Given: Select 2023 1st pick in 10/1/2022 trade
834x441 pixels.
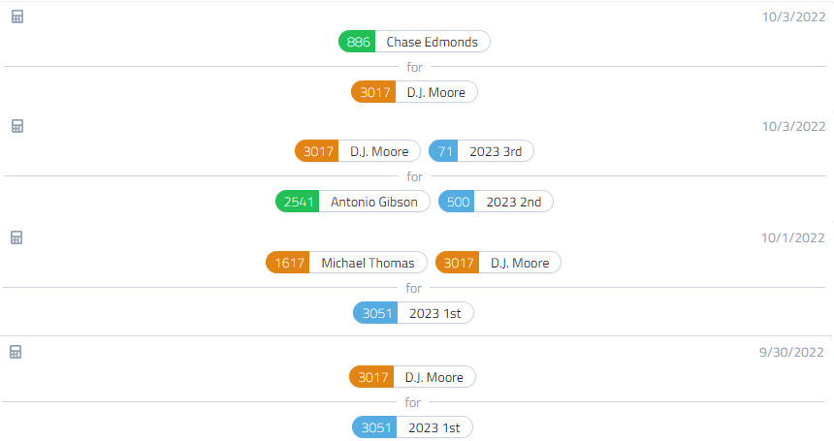Looking at the screenshot, I should coord(413,313).
